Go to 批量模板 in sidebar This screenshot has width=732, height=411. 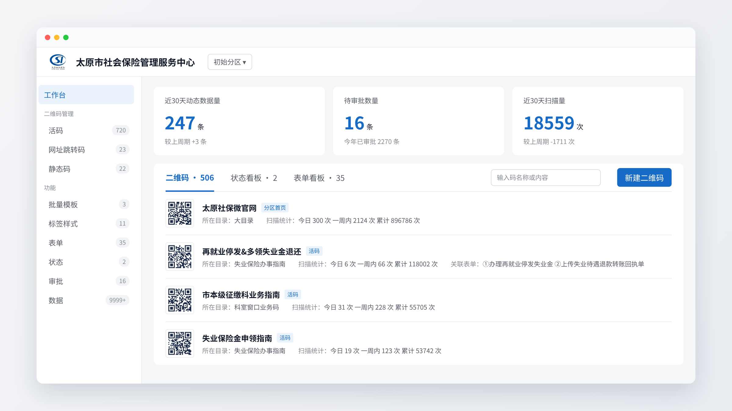pyautogui.click(x=86, y=204)
